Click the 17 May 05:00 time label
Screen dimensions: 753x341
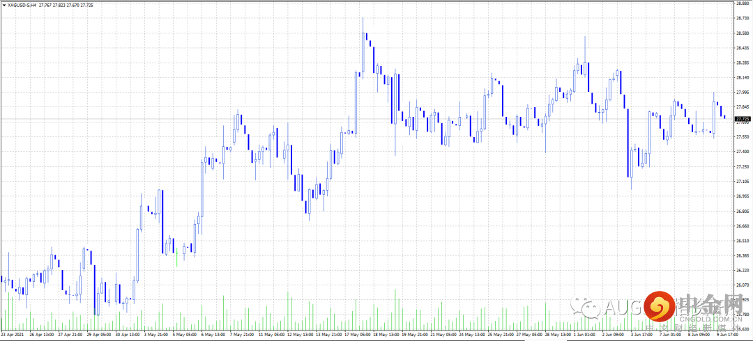point(358,333)
